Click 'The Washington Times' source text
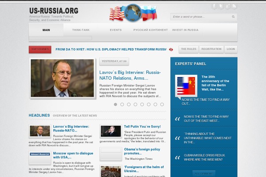The image size is (266, 177). point(139,159)
